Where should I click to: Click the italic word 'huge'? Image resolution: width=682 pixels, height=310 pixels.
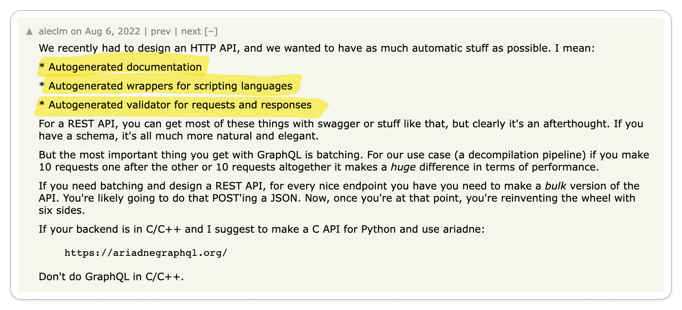click(x=403, y=167)
